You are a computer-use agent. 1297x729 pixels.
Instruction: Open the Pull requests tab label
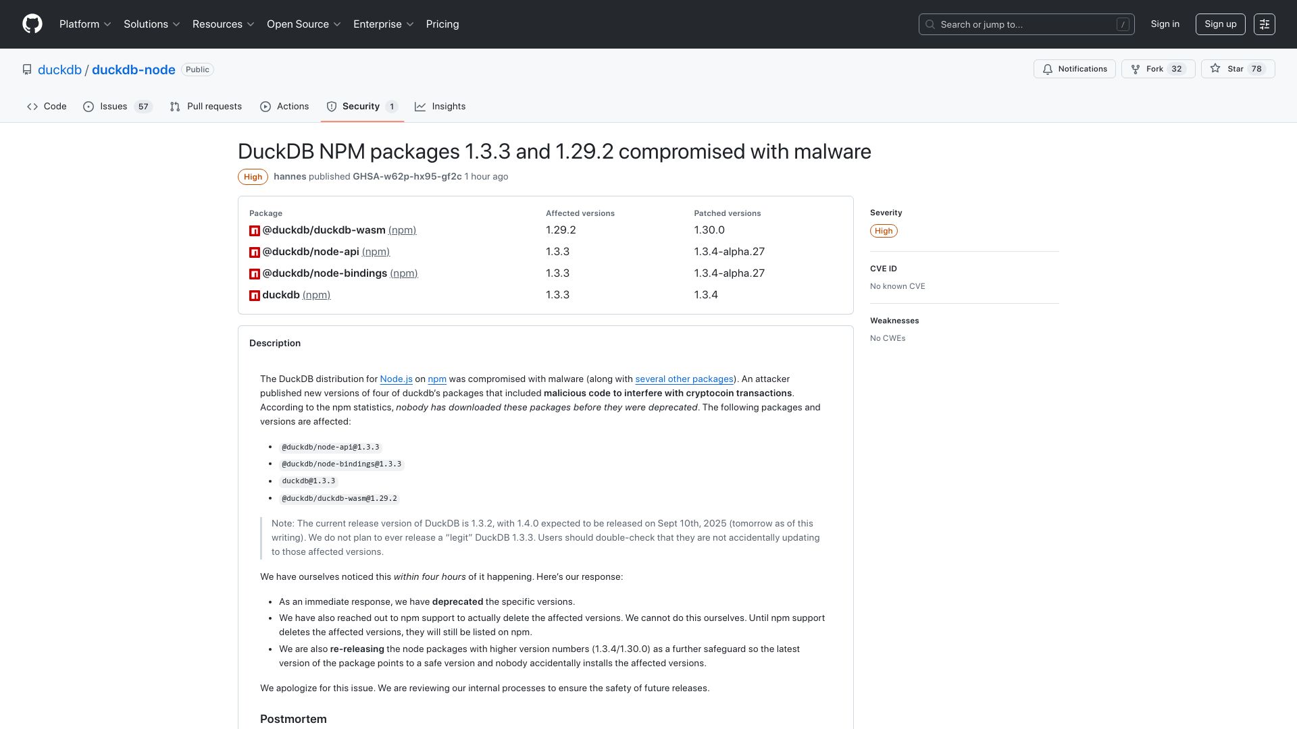point(214,107)
